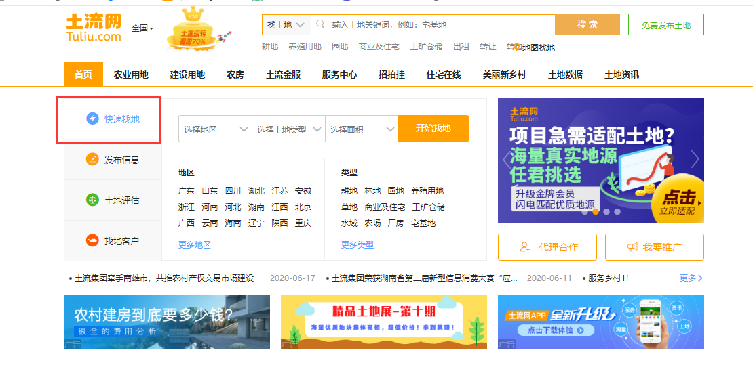Expand the 找土地 search type dropdown
The width and height of the screenshot is (753, 367).
[286, 25]
